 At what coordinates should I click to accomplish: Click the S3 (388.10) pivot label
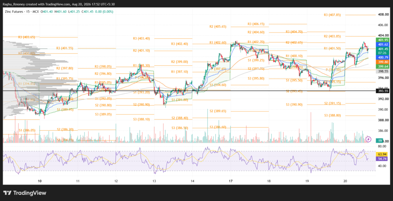[142, 119]
